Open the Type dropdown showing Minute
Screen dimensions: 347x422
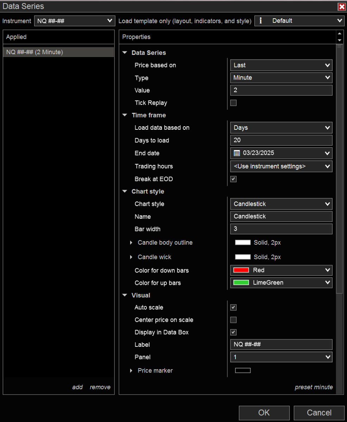click(281, 78)
